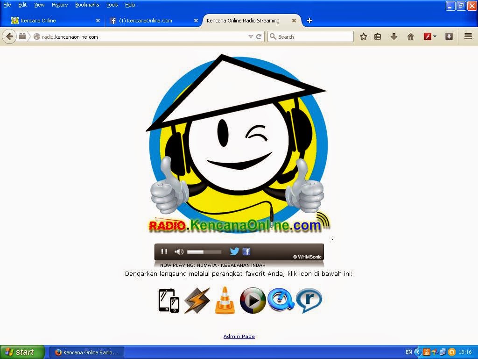Listen using VLC cone icon
Screen dimensions: 478x359
225,301
